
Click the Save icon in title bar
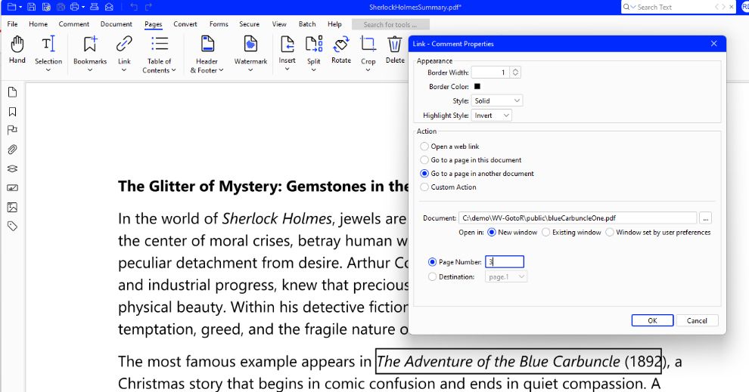(x=31, y=7)
